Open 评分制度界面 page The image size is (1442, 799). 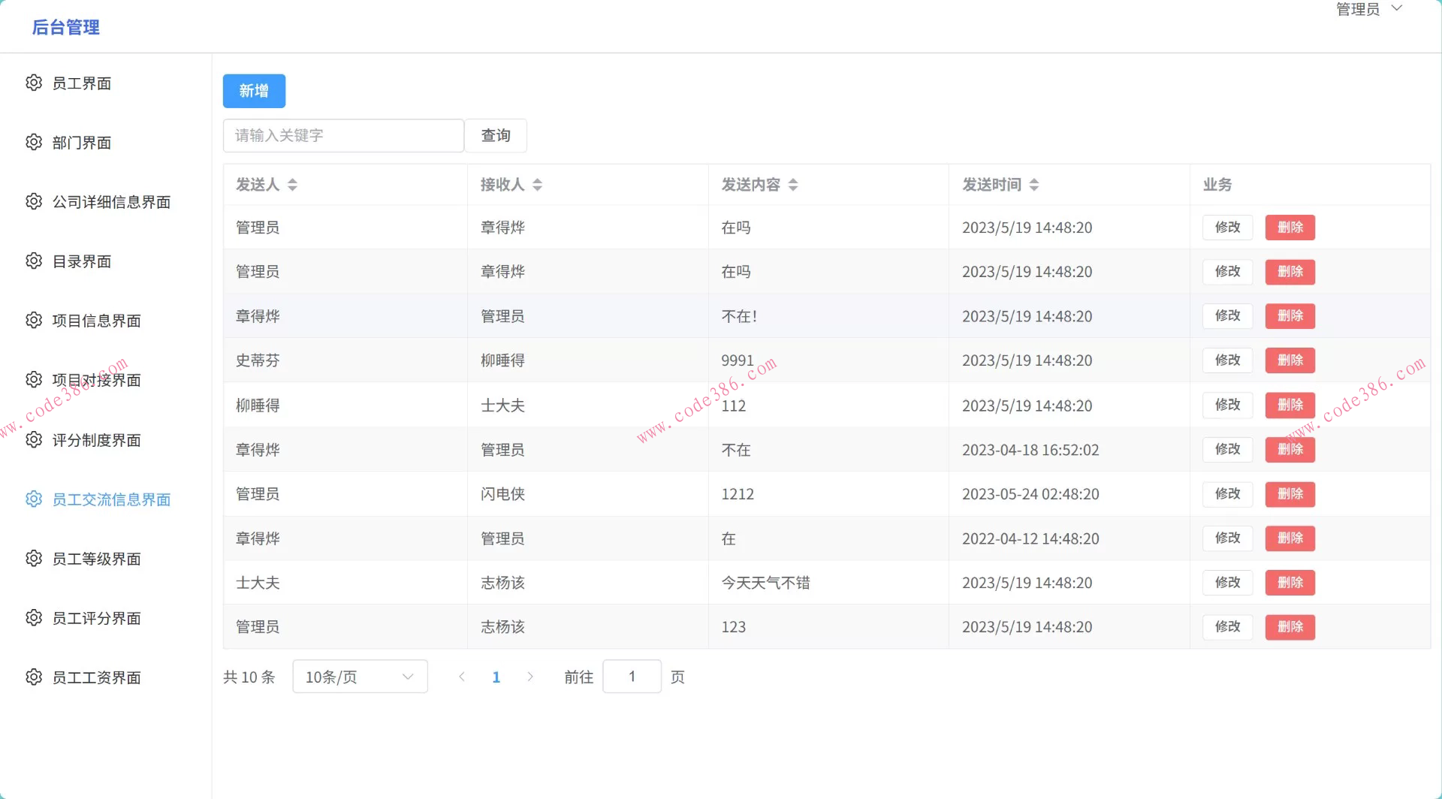[x=106, y=439]
